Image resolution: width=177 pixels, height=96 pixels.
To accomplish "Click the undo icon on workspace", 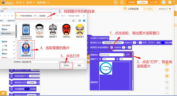I will [x=167, y=64].
